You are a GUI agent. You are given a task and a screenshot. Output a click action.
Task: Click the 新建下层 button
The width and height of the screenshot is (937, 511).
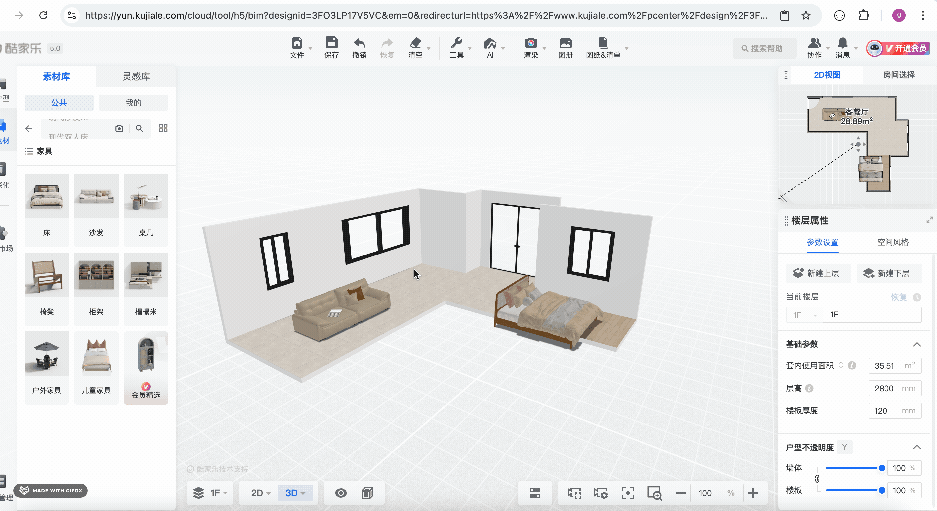pyautogui.click(x=888, y=273)
